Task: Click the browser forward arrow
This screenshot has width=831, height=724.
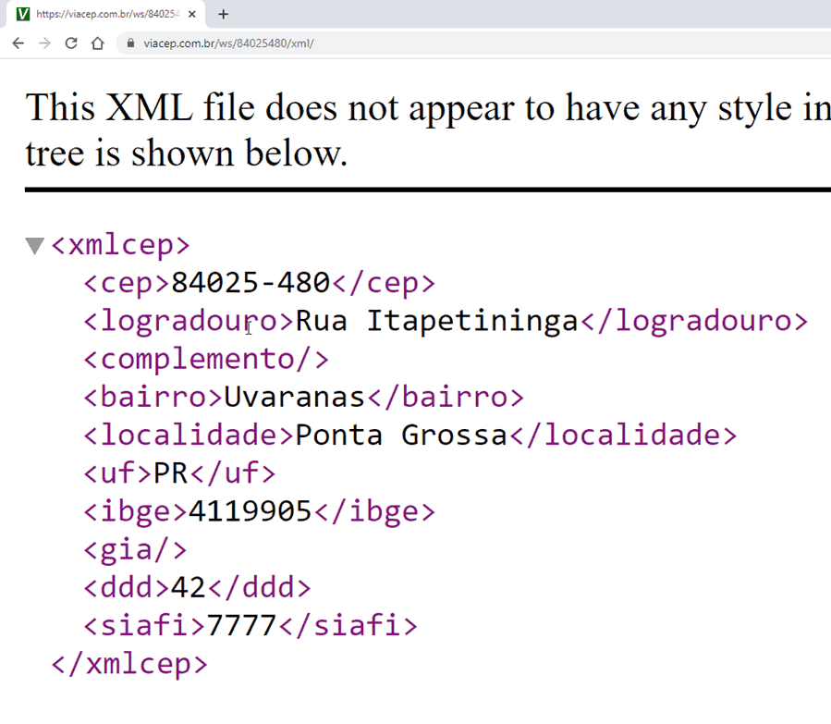Action: 44,43
